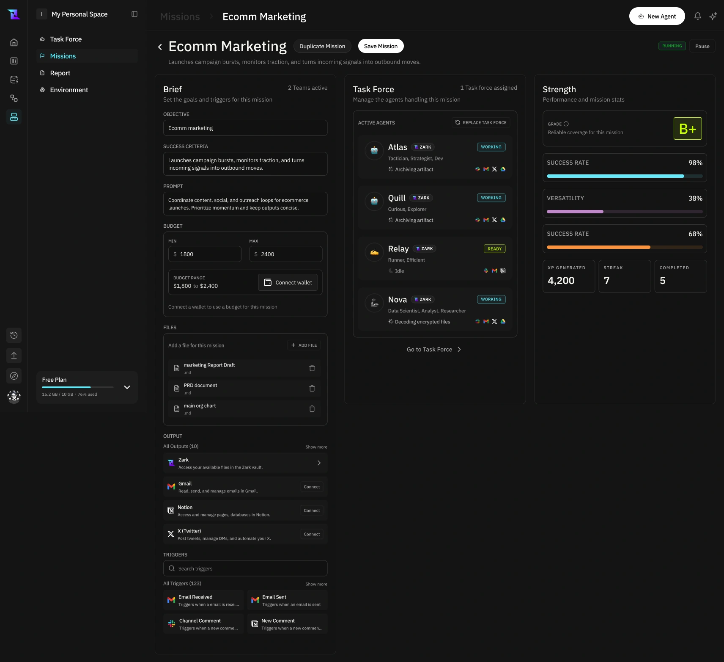Open Report in the sidebar

87,73
